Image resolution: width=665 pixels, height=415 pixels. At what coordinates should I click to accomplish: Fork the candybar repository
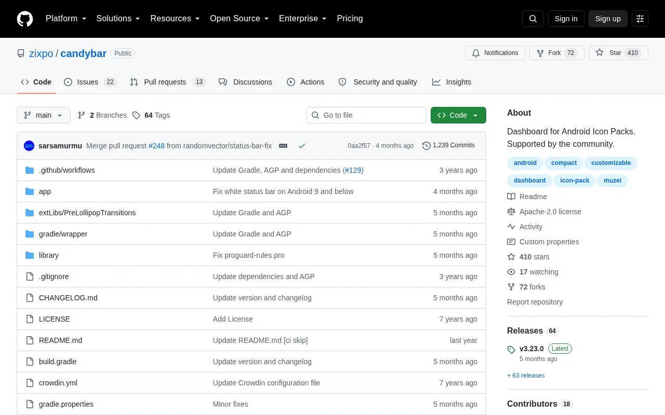(556, 53)
